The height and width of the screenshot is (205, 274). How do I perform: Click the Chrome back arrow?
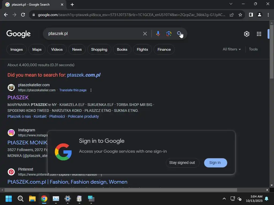point(6,15)
